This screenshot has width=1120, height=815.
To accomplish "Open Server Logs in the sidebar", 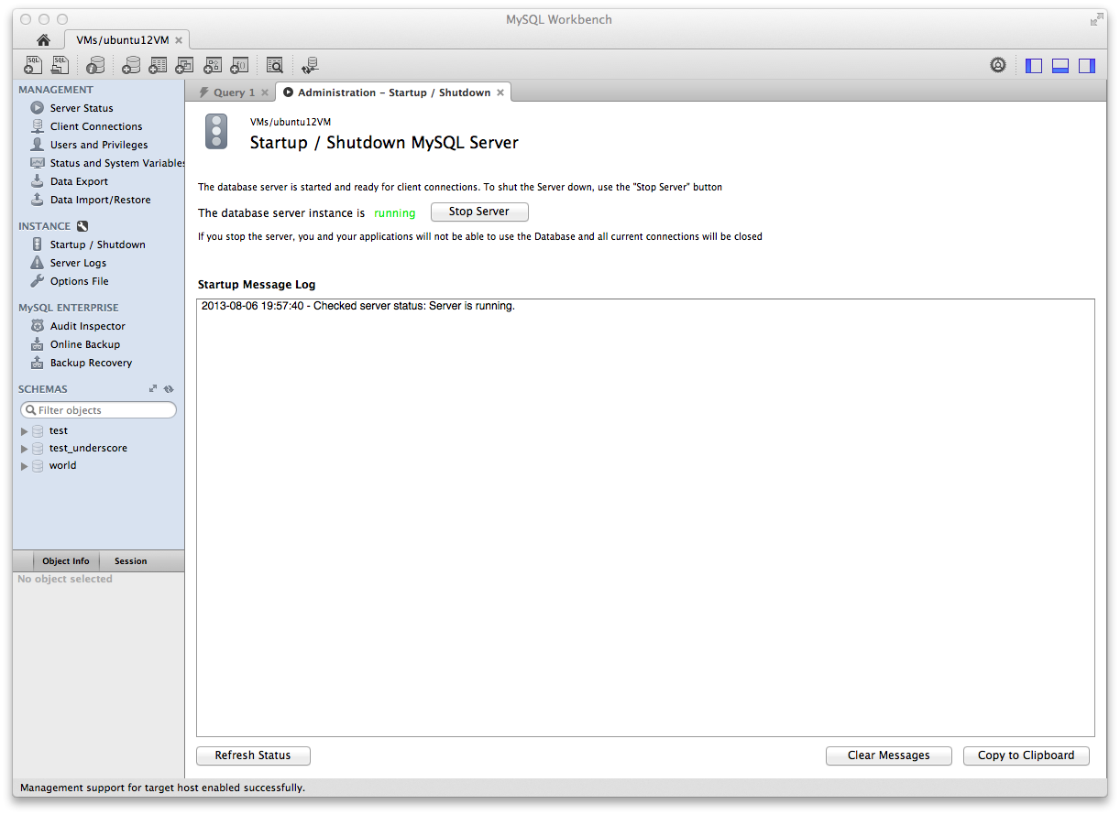I will tap(78, 263).
